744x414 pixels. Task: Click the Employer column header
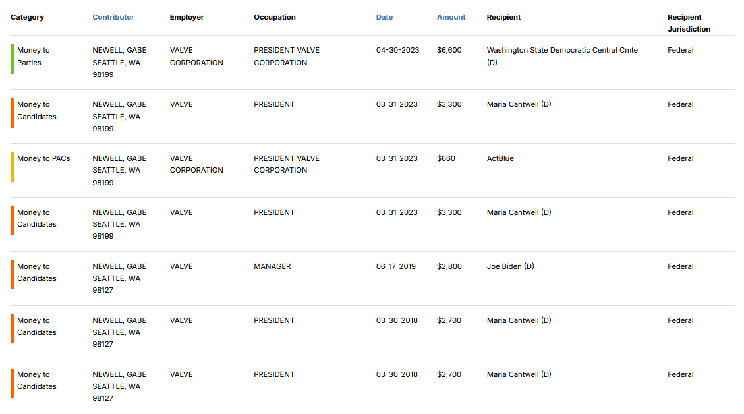coord(186,17)
